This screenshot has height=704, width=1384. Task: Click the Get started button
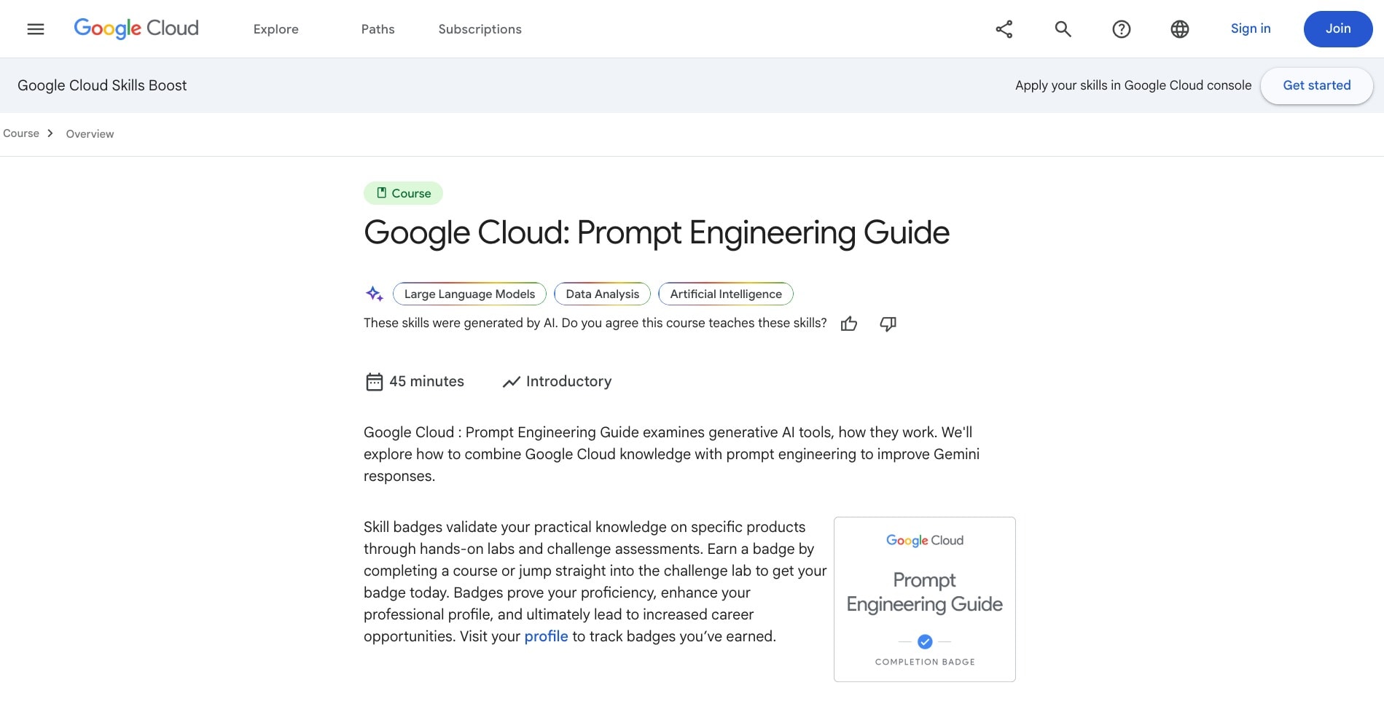click(x=1316, y=85)
